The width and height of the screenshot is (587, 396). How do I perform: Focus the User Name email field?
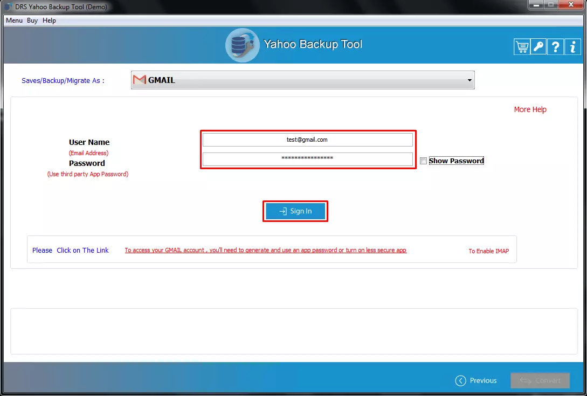[308, 140]
